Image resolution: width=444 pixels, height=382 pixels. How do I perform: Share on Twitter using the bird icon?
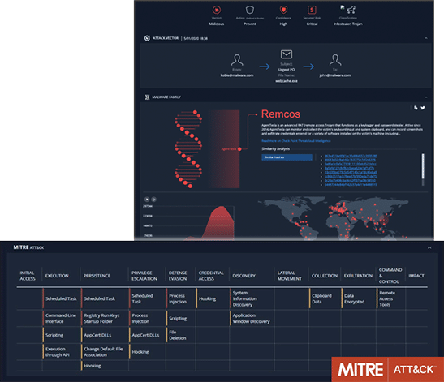tap(423, 108)
